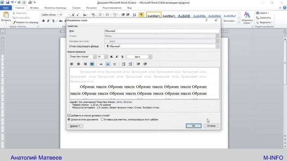Viewport: 287px width, 161px height.
Task: Toggle italic in the Modify Style dialog
Action: [x=117, y=57]
